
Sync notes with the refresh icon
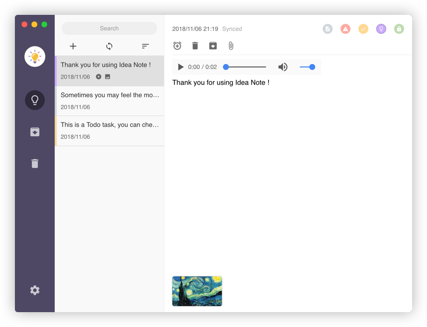tap(109, 46)
